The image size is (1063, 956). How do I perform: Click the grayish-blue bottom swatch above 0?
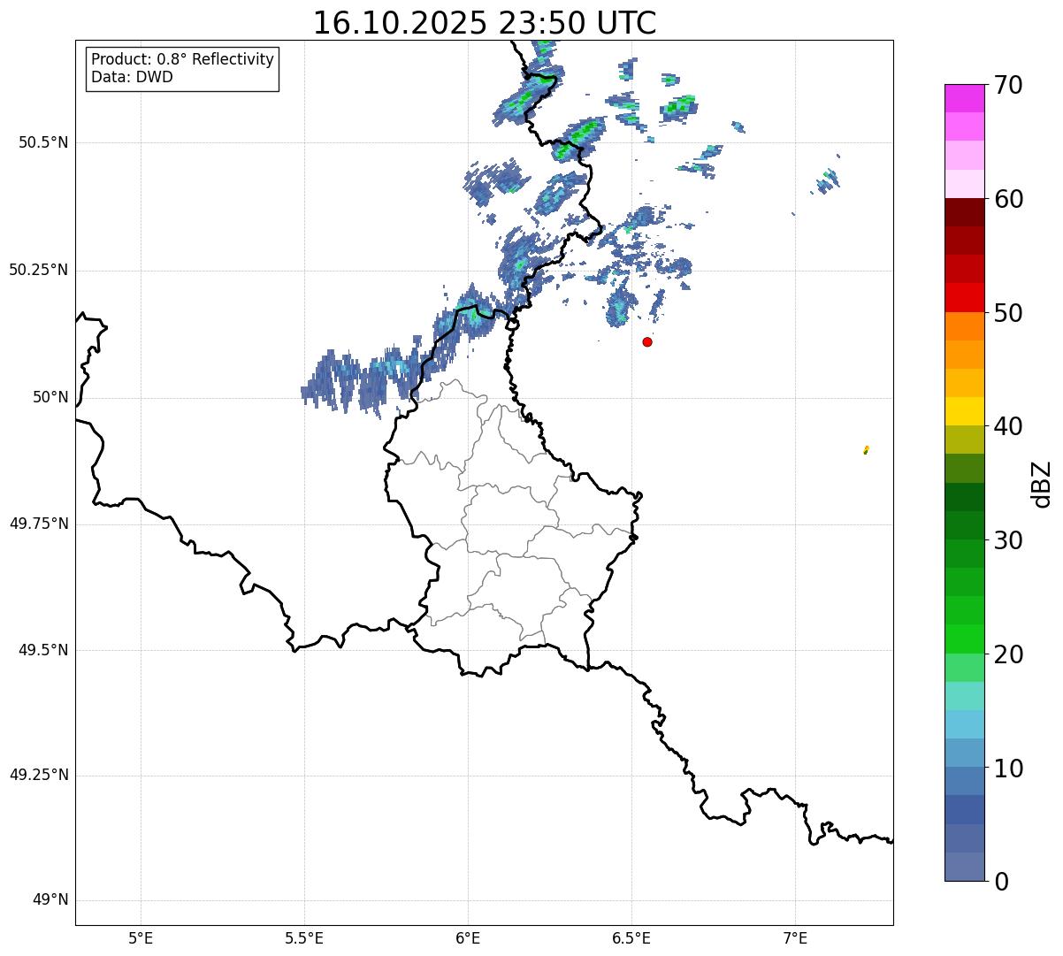tap(965, 867)
